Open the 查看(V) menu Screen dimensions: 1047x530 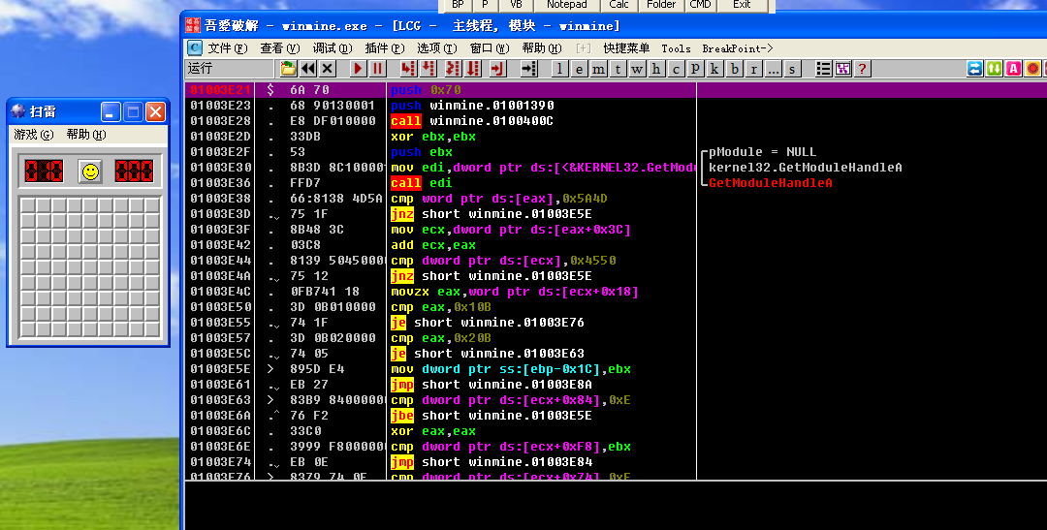pyautogui.click(x=280, y=48)
